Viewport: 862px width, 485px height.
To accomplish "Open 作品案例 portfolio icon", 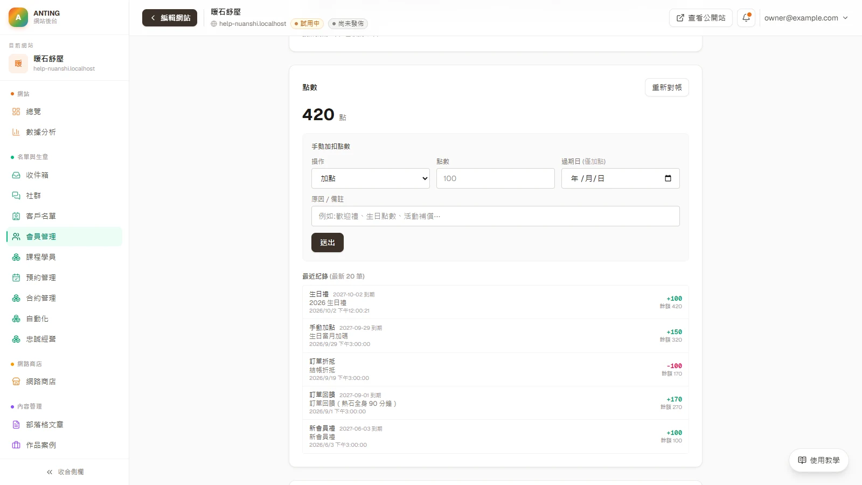I will coord(16,445).
